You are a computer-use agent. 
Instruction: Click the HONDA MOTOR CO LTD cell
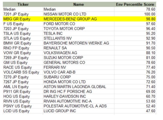point(78,82)
